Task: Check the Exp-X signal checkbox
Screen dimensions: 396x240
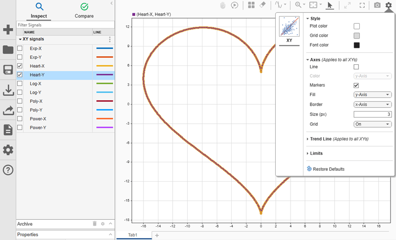Action: pos(20,48)
